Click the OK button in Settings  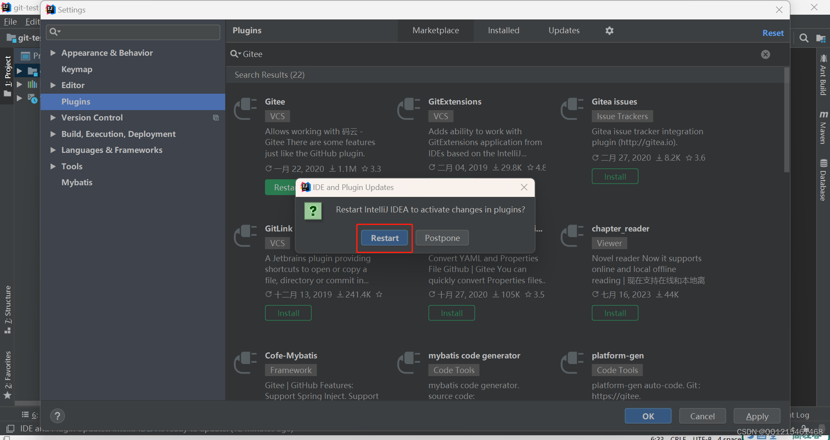click(x=648, y=416)
